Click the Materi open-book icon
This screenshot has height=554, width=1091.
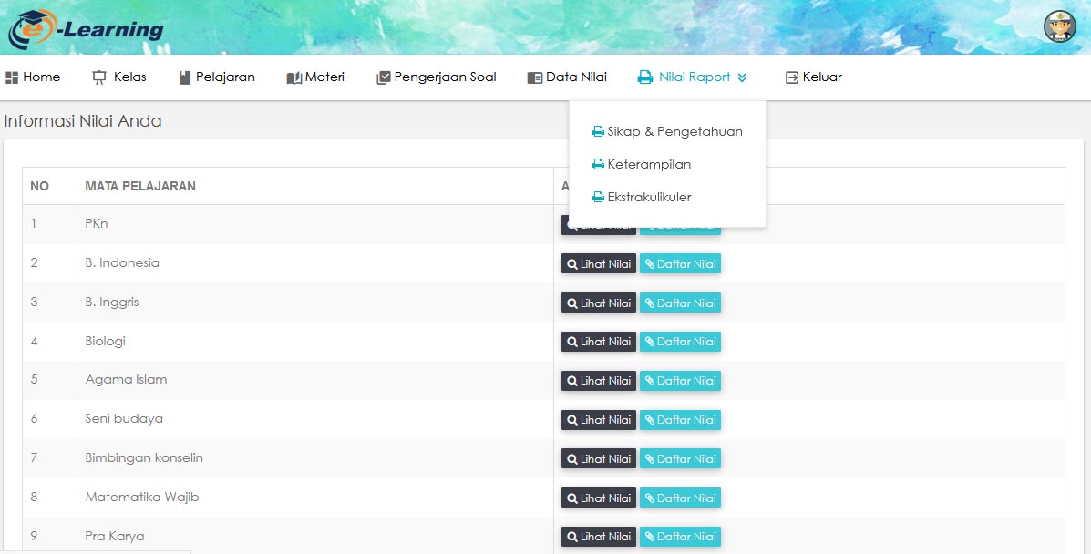coord(293,77)
